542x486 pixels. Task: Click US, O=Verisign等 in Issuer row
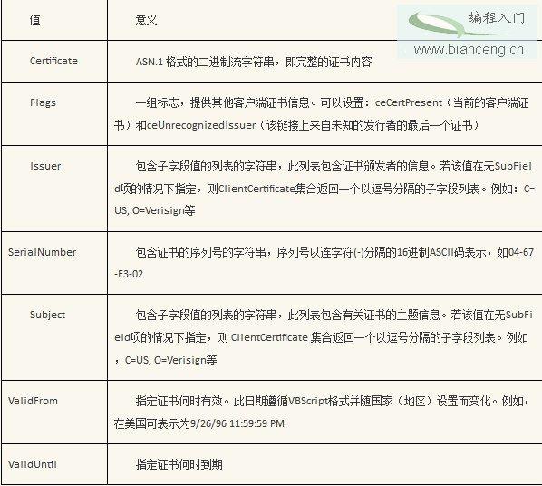154,210
